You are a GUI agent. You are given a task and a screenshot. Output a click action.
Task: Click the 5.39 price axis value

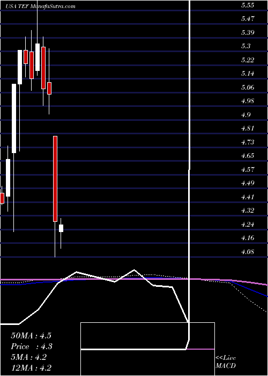pyautogui.click(x=247, y=32)
